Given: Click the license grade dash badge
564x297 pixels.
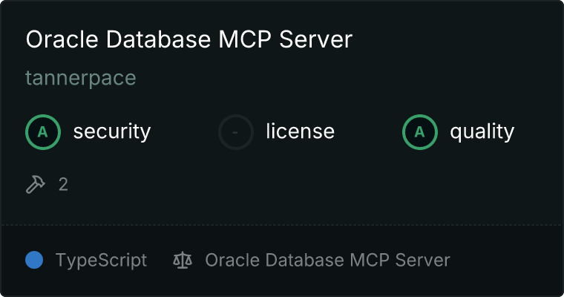Looking at the screenshot, I should [236, 132].
